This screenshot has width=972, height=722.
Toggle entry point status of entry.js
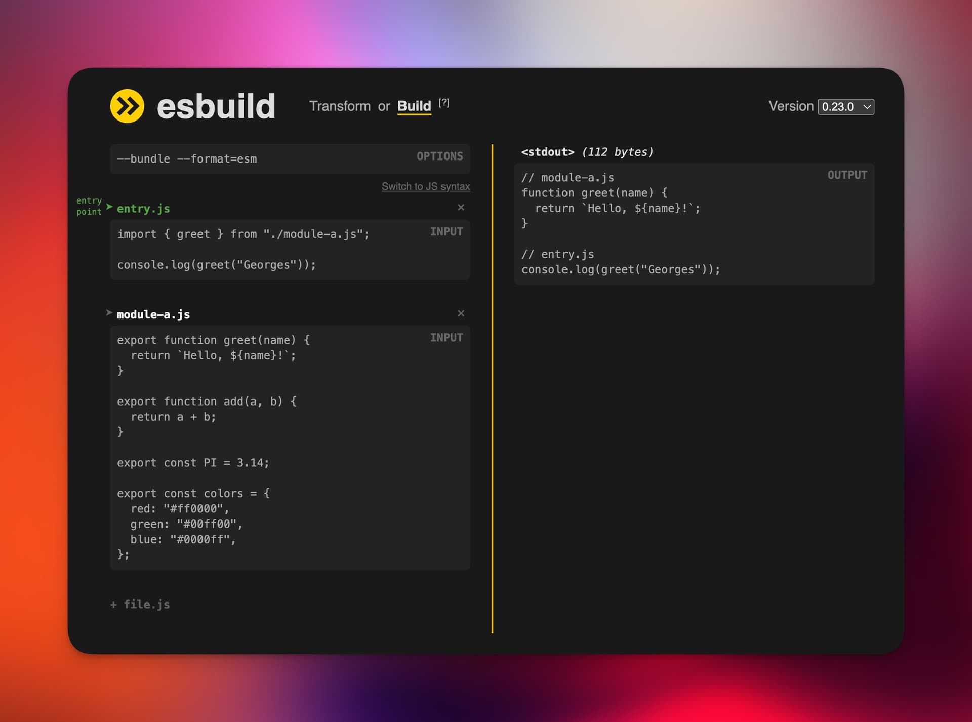pyautogui.click(x=109, y=207)
